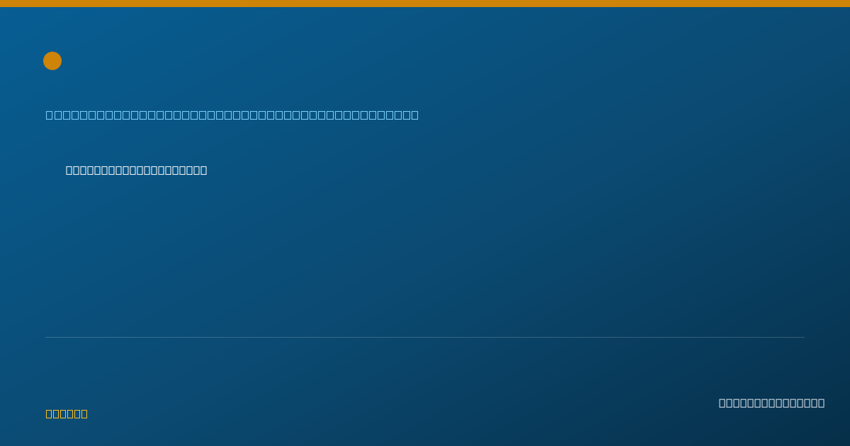Click the orange circle icon
This screenshot has height=446, width=850.
[52, 61]
